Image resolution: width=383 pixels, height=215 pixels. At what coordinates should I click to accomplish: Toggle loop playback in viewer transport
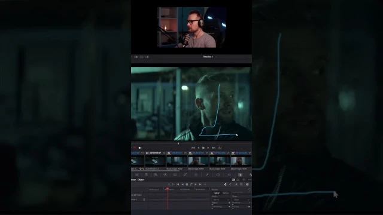(220, 148)
